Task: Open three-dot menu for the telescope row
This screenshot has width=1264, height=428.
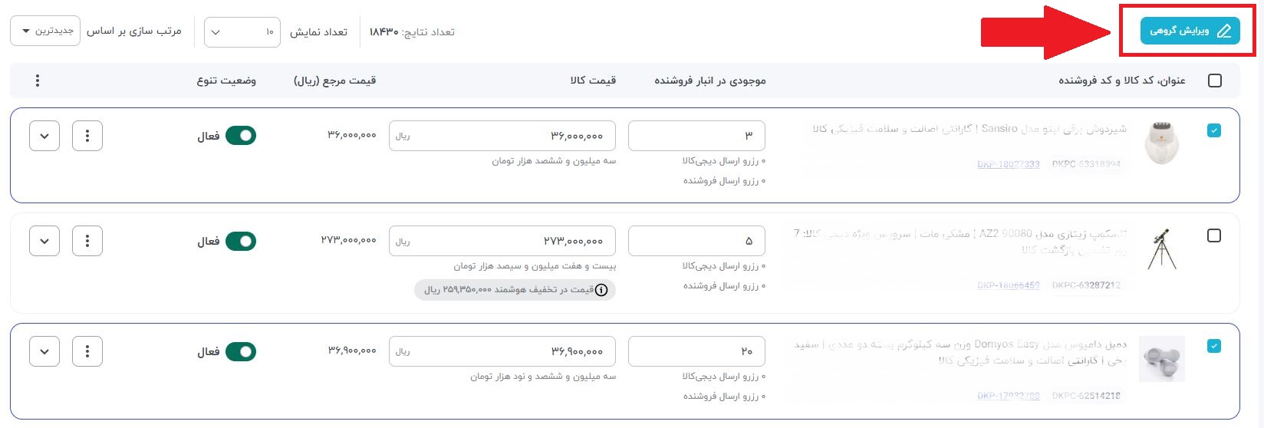Action: click(87, 241)
